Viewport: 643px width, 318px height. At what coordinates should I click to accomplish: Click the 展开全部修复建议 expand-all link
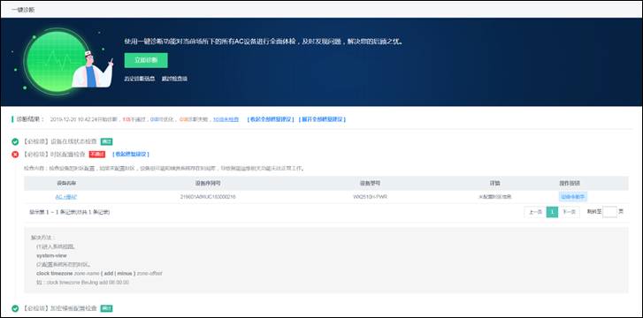[322, 119]
